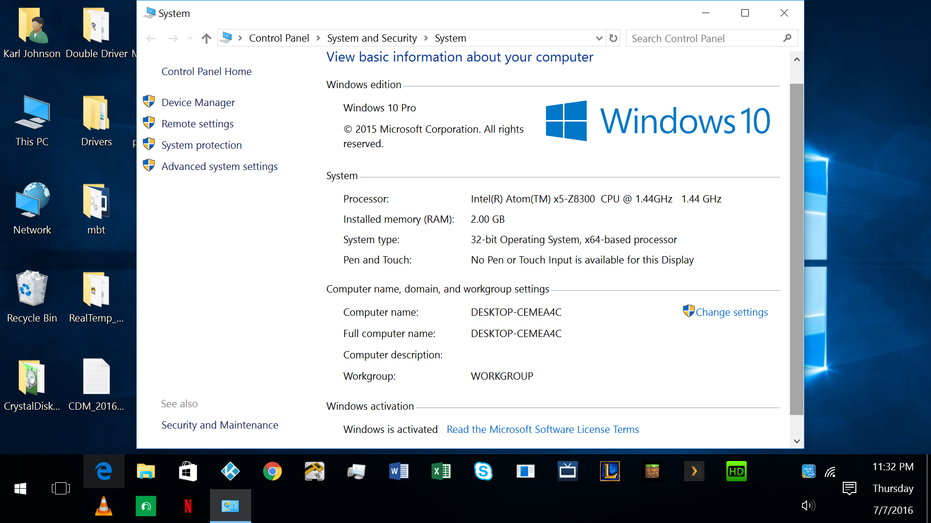The height and width of the screenshot is (523, 931).
Task: Read the Microsoft Software License Terms
Action: click(x=543, y=430)
